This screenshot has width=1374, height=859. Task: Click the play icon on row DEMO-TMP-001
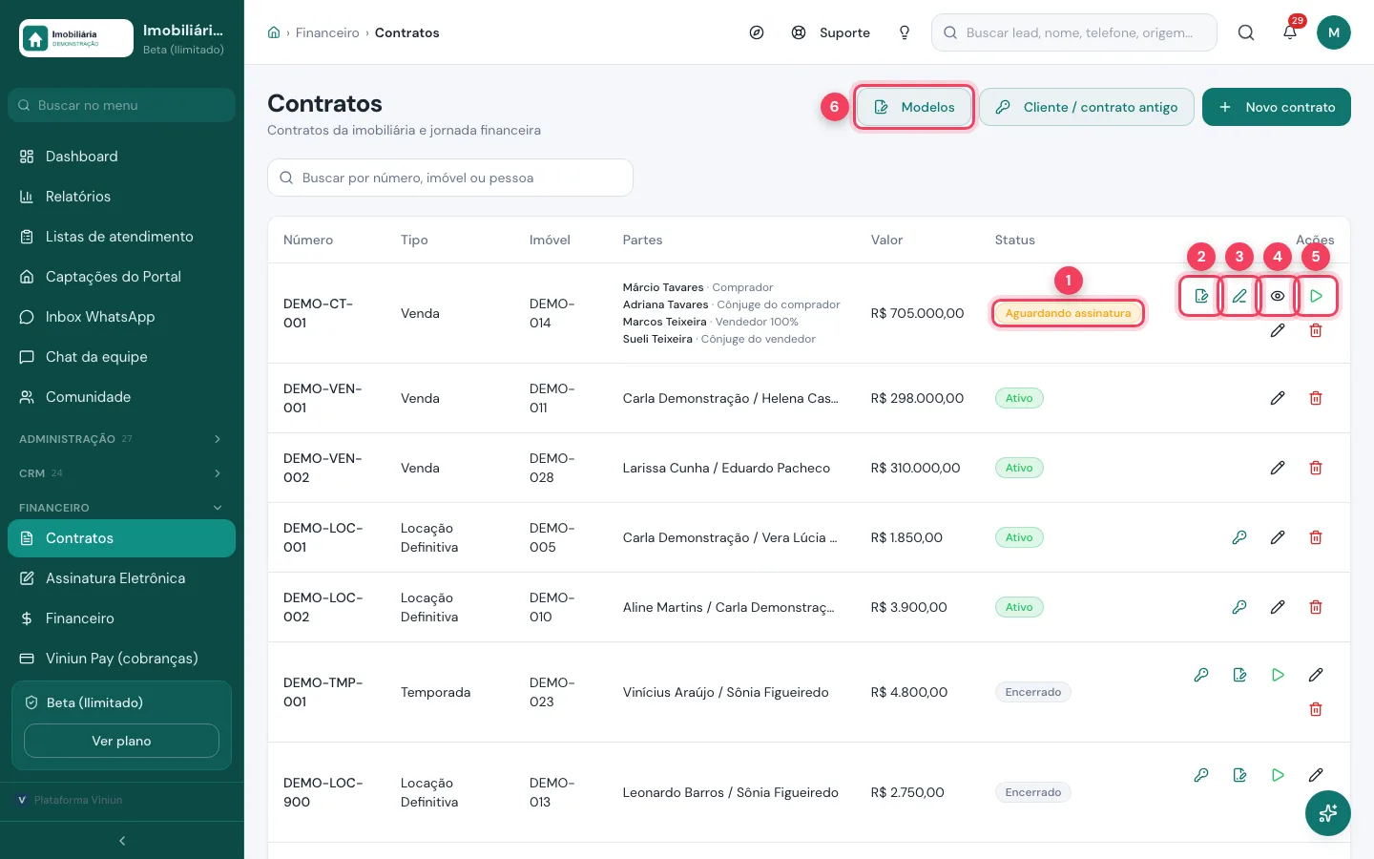point(1278,675)
